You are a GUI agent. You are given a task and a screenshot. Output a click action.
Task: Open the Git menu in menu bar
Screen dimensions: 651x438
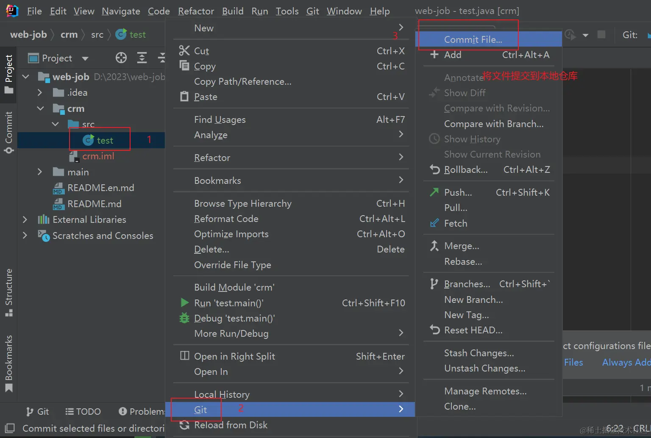[312, 11]
